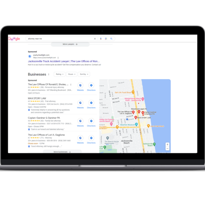Select the Law Offices of Lori A. Gaglione pin
The height and width of the screenshot is (205, 205).
click(133, 112)
